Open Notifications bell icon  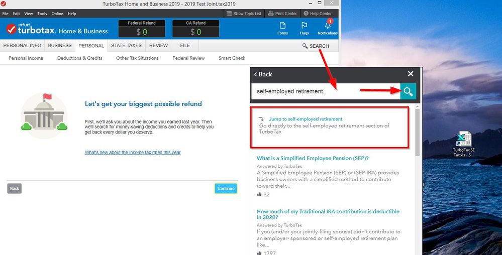[328, 28]
